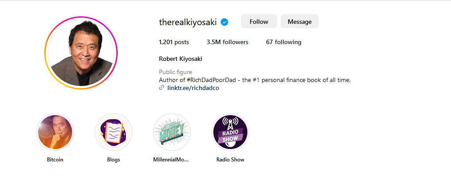Follow therealkiyosaki account
The height and width of the screenshot is (187, 451).
coord(259,22)
